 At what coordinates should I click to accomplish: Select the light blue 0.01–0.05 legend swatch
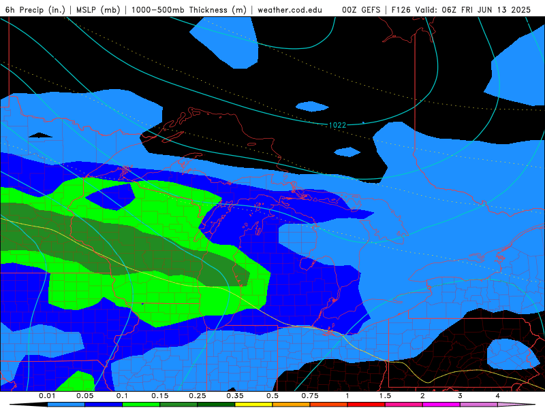click(66, 405)
